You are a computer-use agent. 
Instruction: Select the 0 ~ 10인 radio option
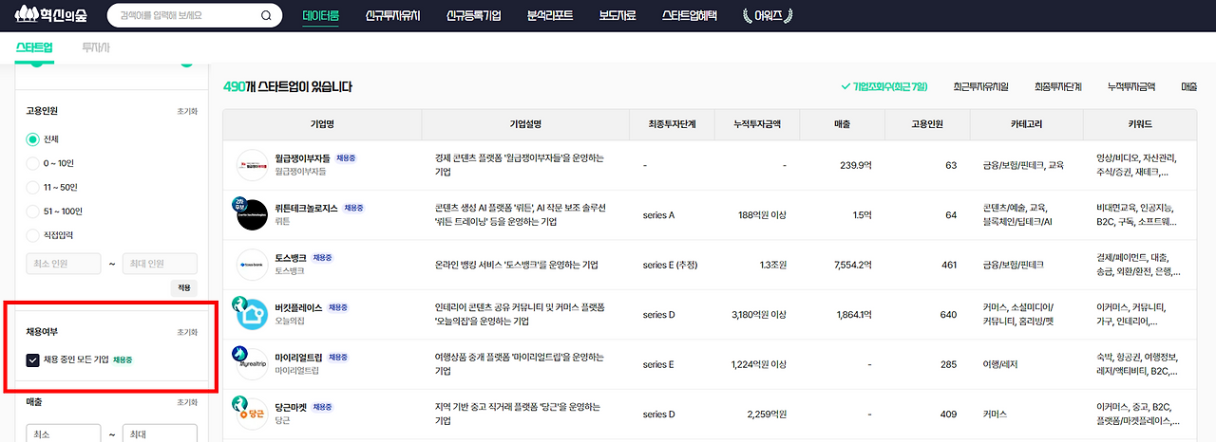[33, 162]
